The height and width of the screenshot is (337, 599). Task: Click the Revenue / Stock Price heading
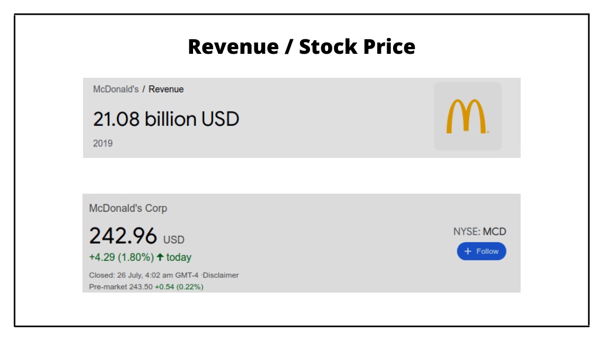click(x=301, y=47)
